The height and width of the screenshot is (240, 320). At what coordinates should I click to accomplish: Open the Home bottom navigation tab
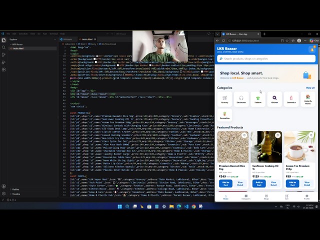(225, 197)
